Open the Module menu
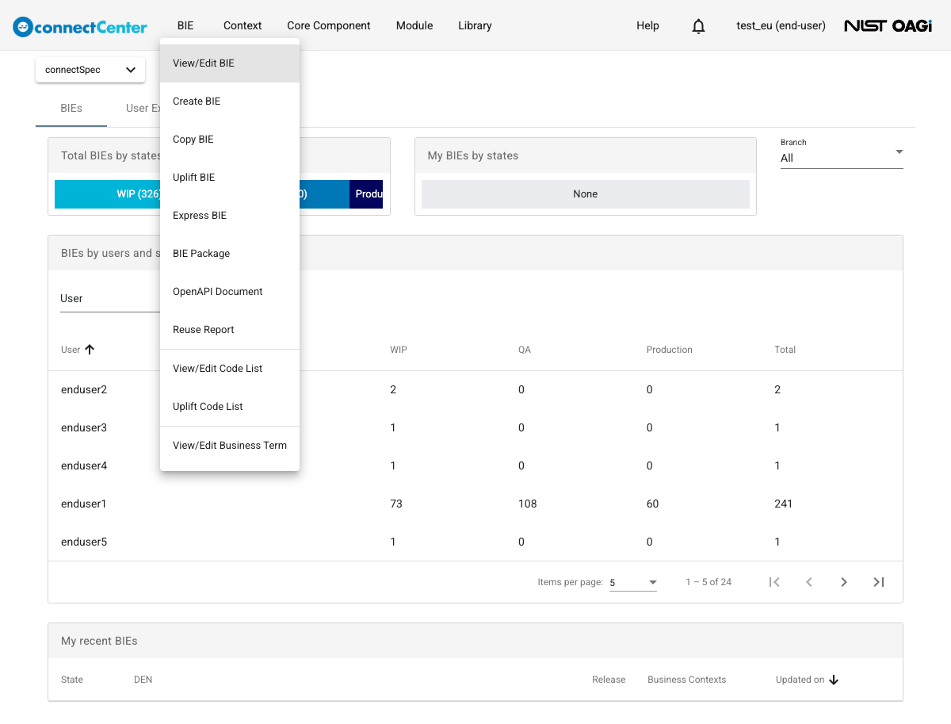The width and height of the screenshot is (951, 724). coord(414,25)
